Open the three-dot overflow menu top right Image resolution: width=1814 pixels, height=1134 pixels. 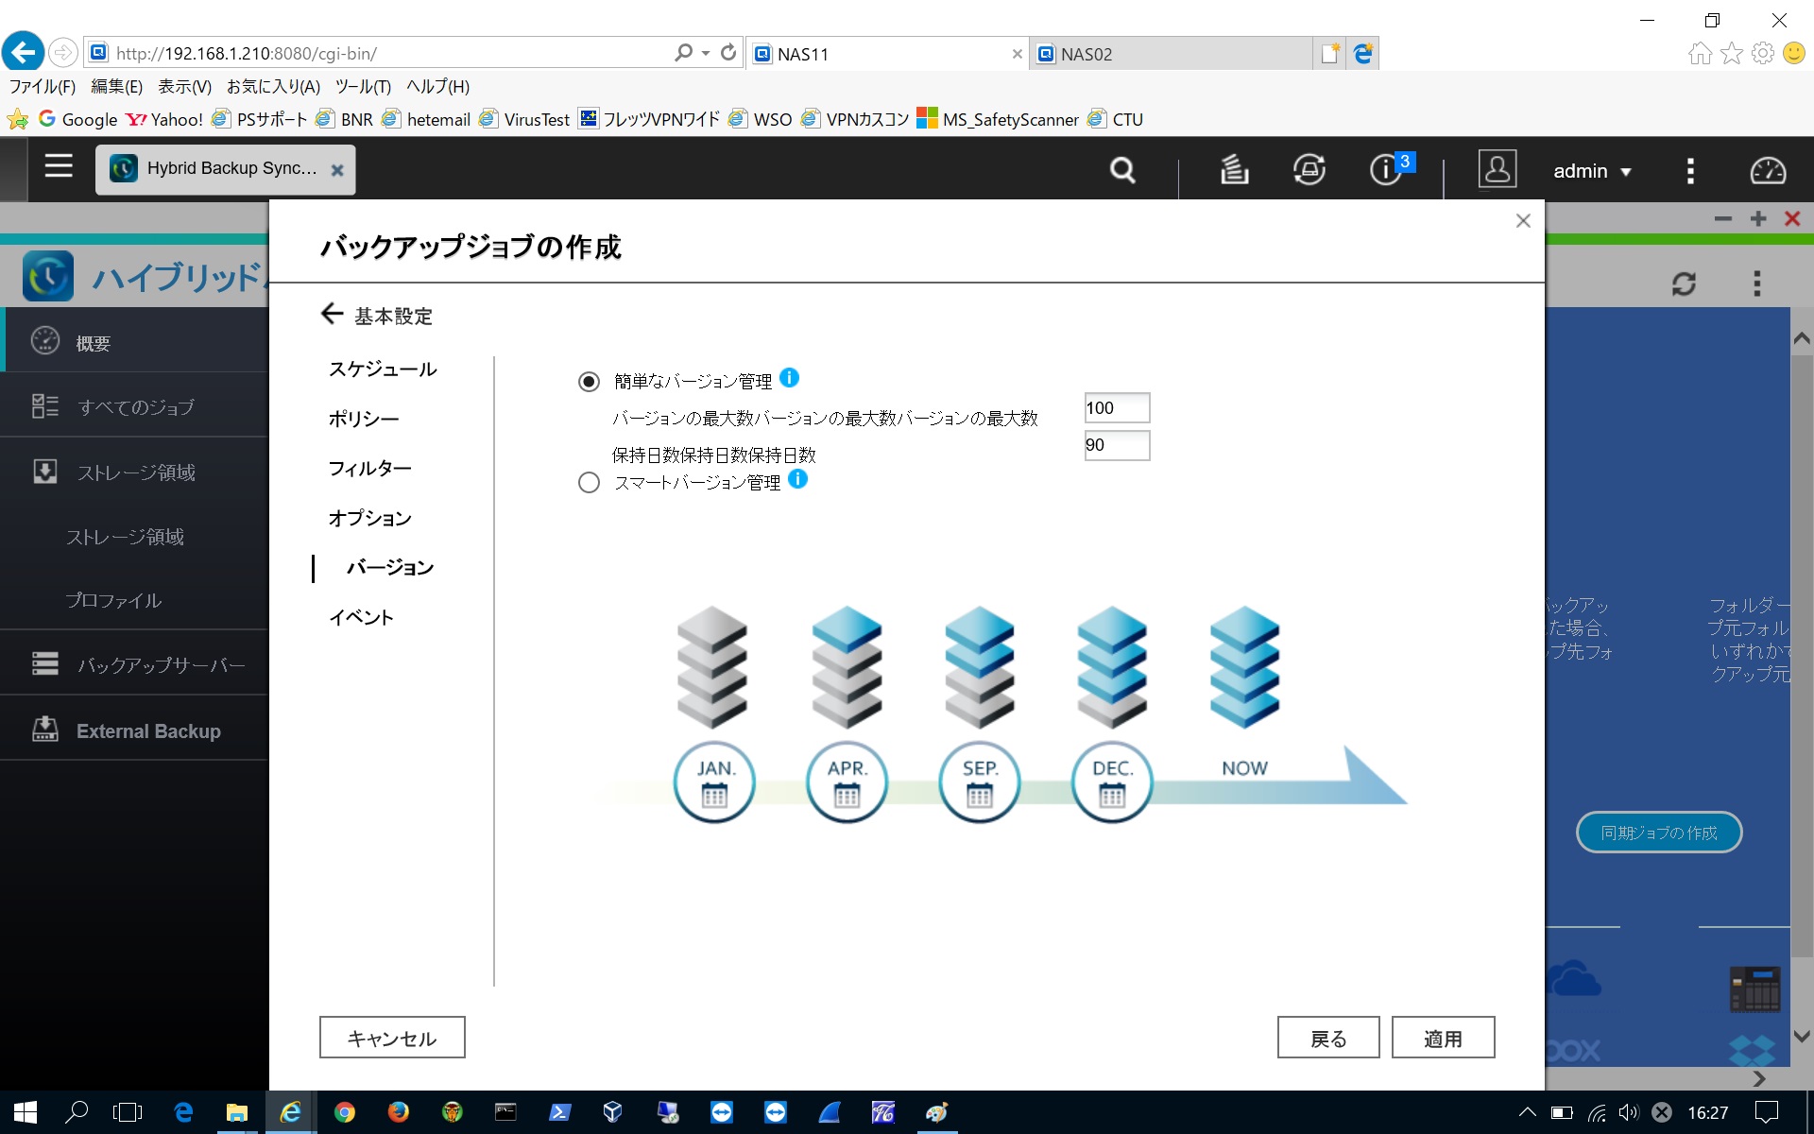1690,170
